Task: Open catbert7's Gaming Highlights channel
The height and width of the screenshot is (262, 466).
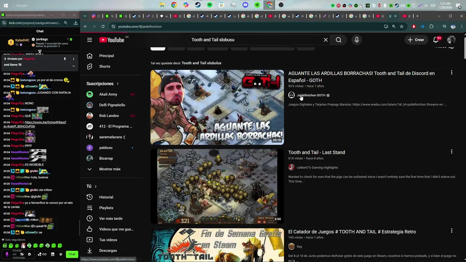Action: pyautogui.click(x=317, y=167)
